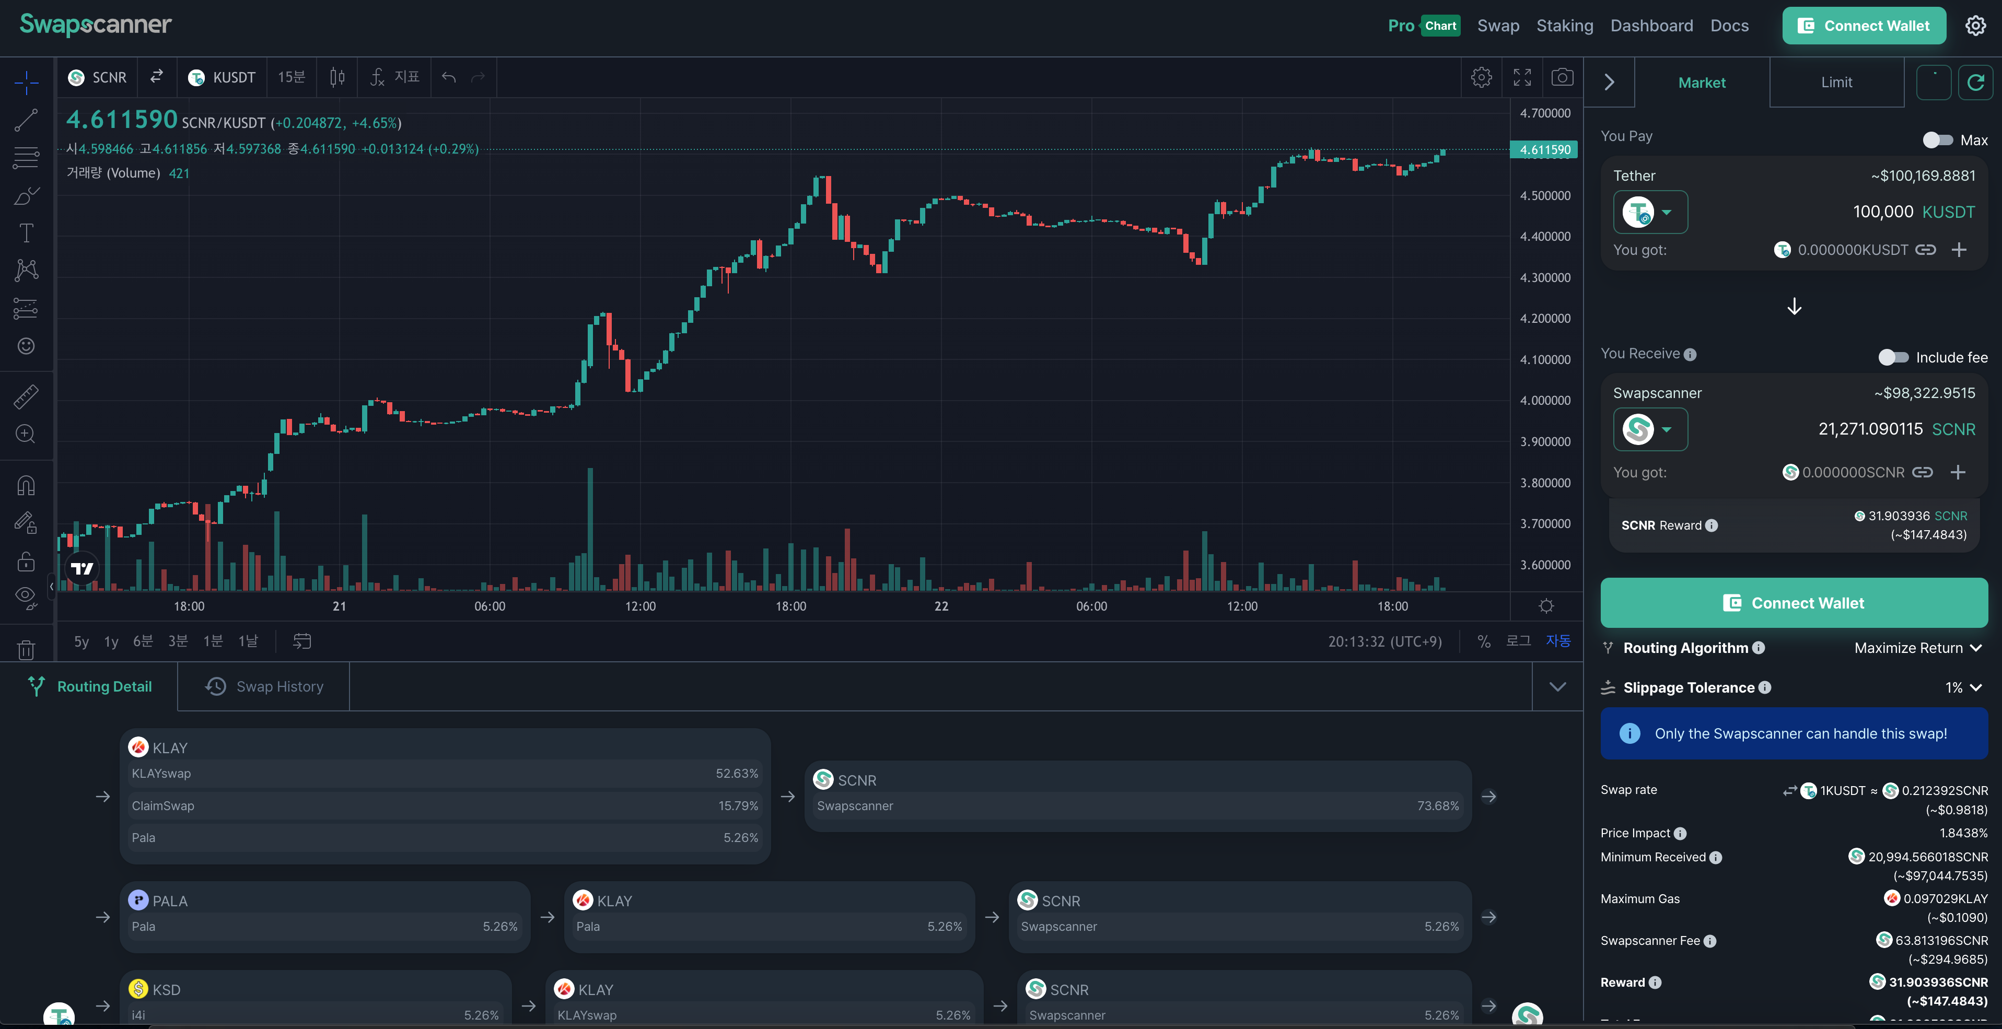Take a chart snapshot with camera
Viewport: 2002px width, 1029px height.
click(1562, 77)
